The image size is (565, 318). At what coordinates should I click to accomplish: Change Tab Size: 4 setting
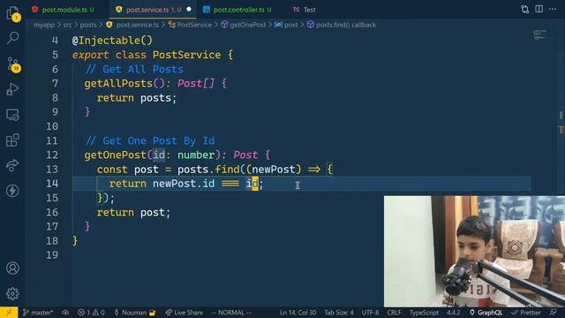pyautogui.click(x=339, y=313)
